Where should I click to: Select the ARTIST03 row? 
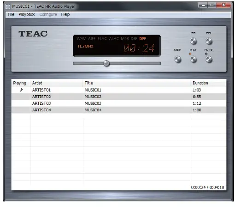[x=119, y=103]
